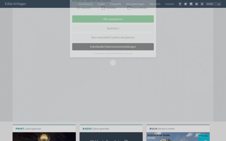Viewport: 226px width, 141px height.
Task: Enable the Statistiken cookie checkbox
Action: (x=103, y=8)
